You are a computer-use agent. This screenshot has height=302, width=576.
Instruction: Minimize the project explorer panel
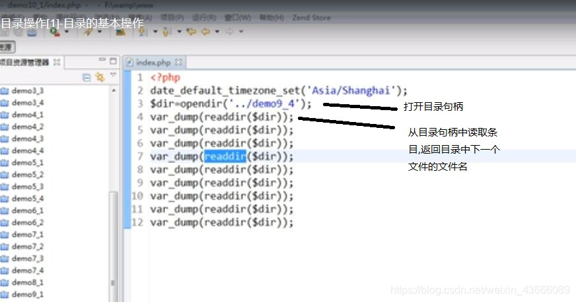click(102, 60)
